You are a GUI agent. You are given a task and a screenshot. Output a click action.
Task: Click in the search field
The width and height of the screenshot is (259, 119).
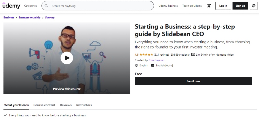click(101, 6)
